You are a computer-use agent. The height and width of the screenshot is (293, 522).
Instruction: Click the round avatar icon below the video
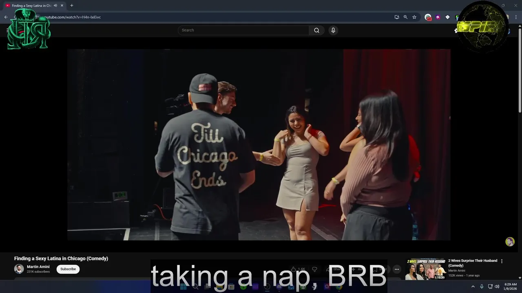coord(510,242)
